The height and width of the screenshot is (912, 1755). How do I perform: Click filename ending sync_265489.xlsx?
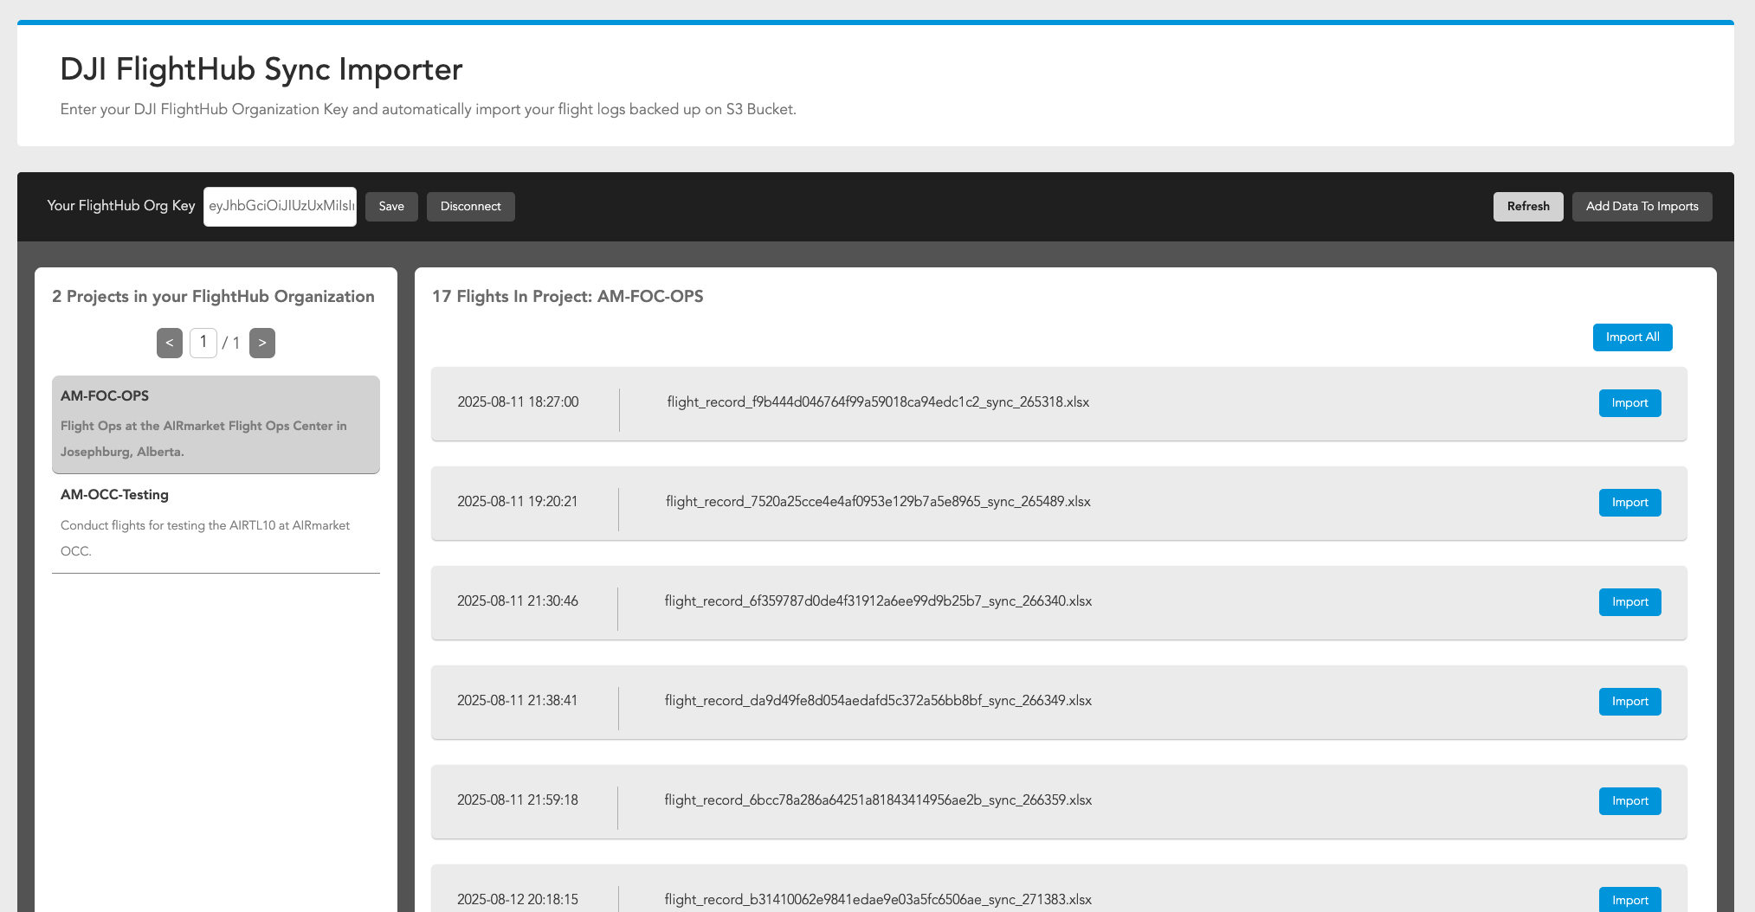[x=878, y=502]
